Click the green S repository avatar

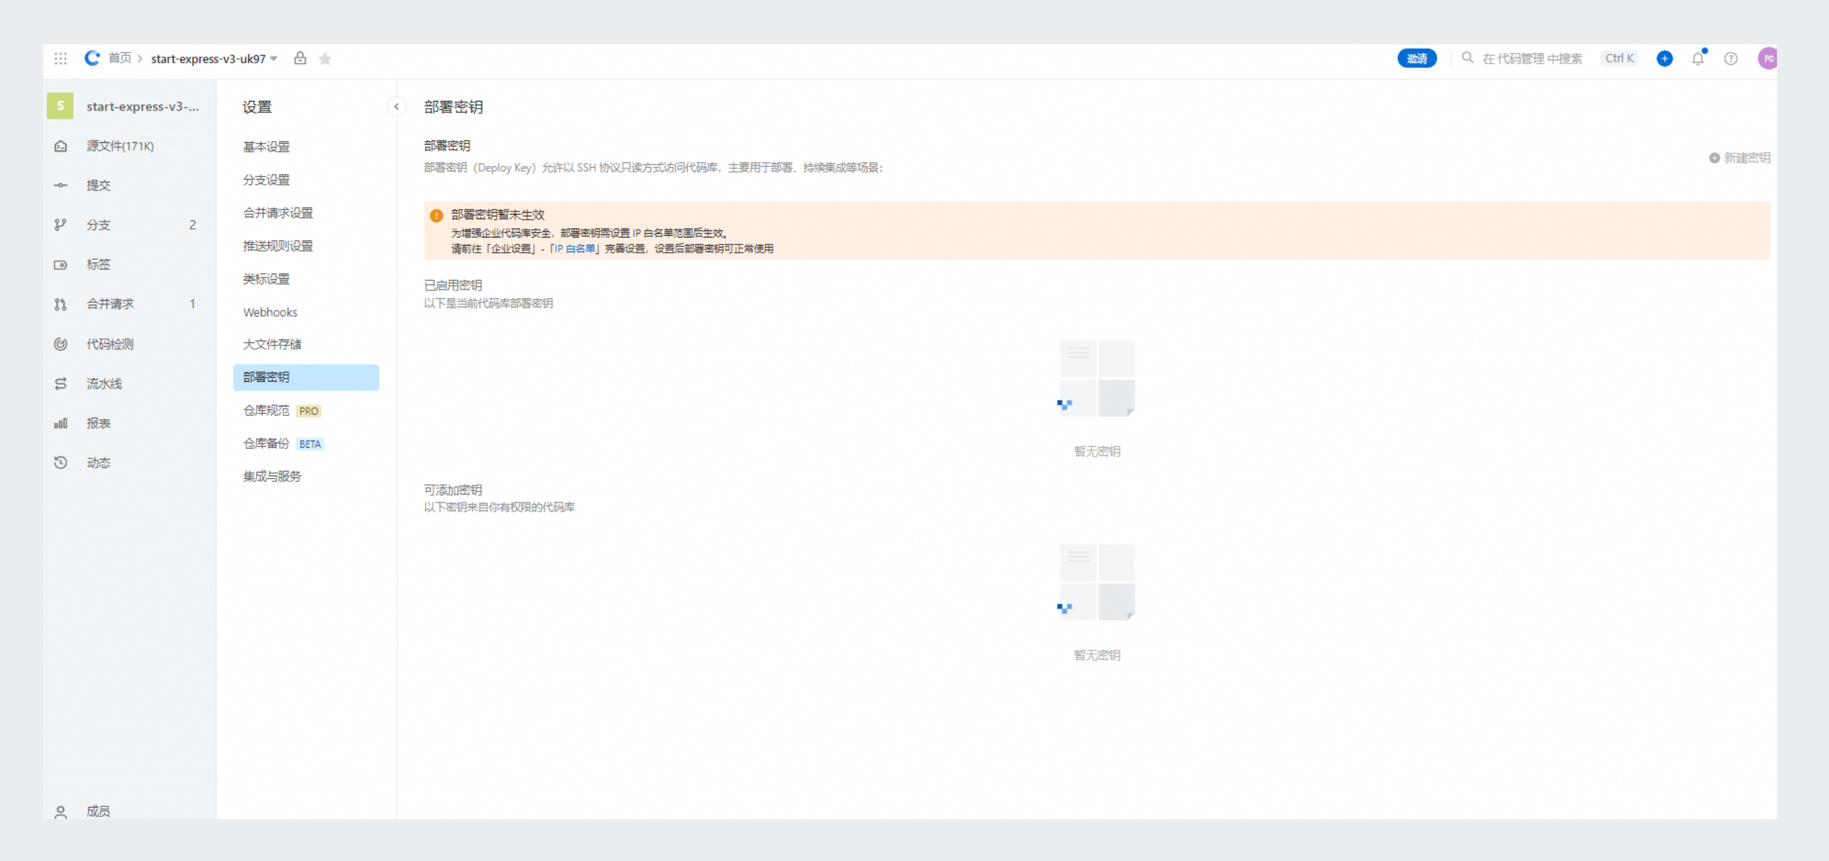point(60,106)
